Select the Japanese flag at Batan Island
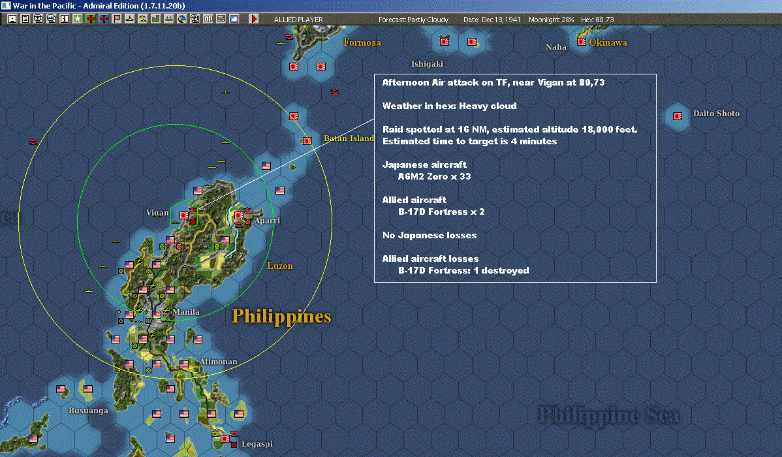This screenshot has width=782, height=457. pyautogui.click(x=307, y=141)
